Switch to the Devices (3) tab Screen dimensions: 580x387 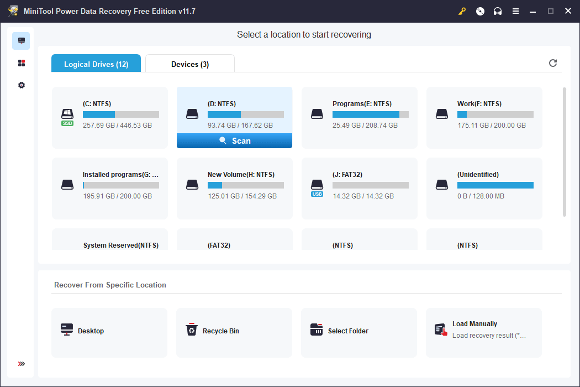pyautogui.click(x=189, y=64)
